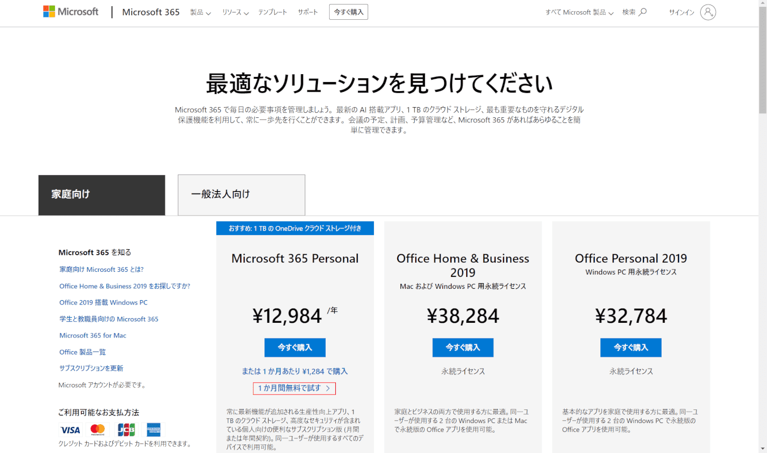
Task: Click the Microsoft logo
Action: tap(71, 11)
